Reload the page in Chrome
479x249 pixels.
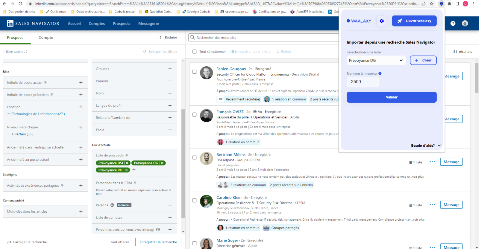[x=20, y=4]
